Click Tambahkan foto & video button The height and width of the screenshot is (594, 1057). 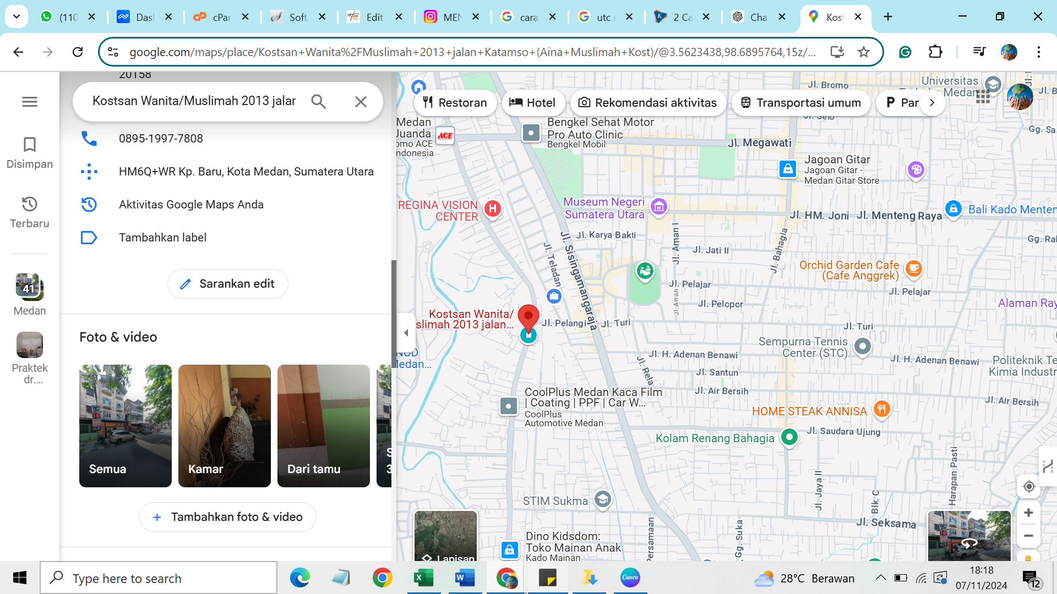[227, 517]
